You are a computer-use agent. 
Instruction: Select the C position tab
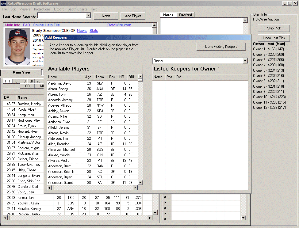tap(16, 81)
